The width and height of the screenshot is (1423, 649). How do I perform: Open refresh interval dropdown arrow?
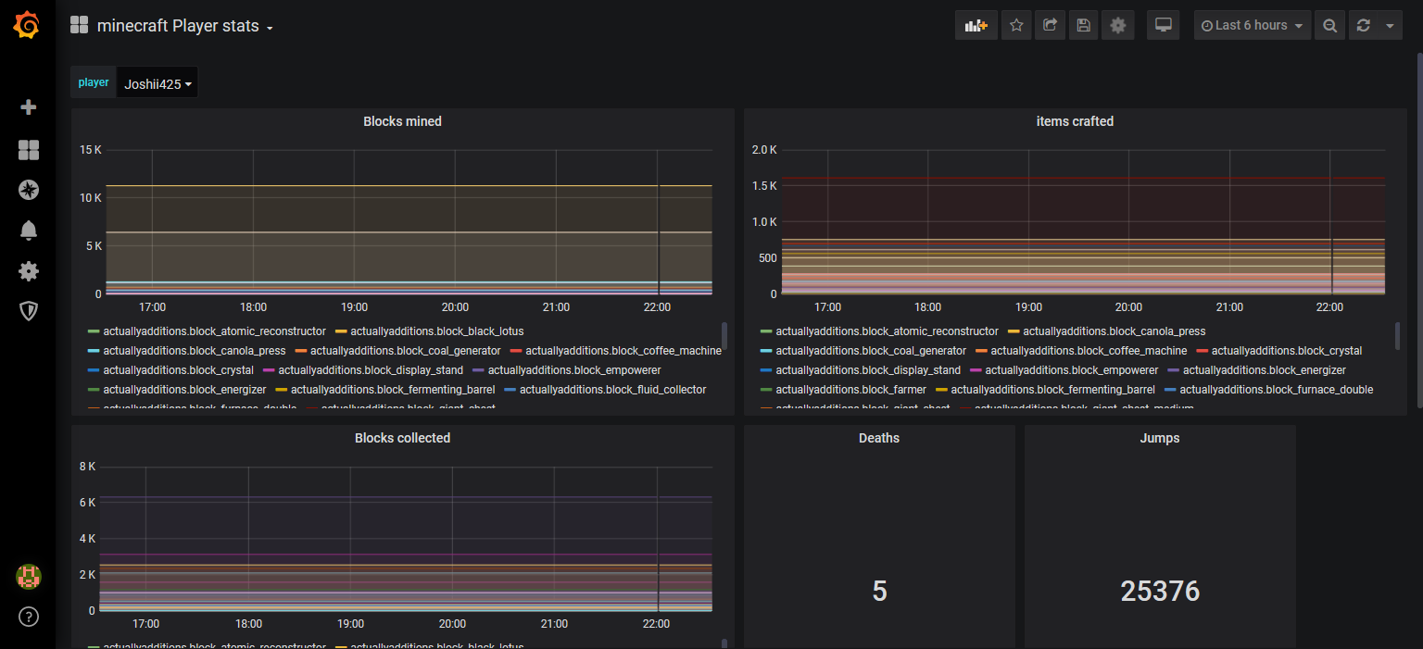coord(1389,26)
